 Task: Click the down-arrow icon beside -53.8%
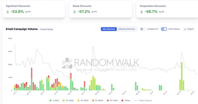click(x=8, y=12)
